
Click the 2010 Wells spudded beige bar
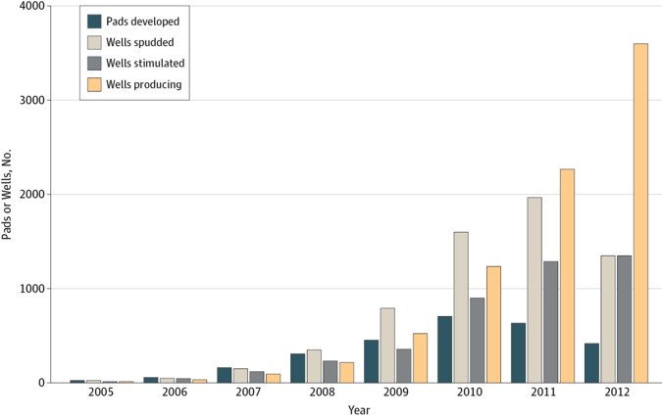pyautogui.click(x=461, y=307)
